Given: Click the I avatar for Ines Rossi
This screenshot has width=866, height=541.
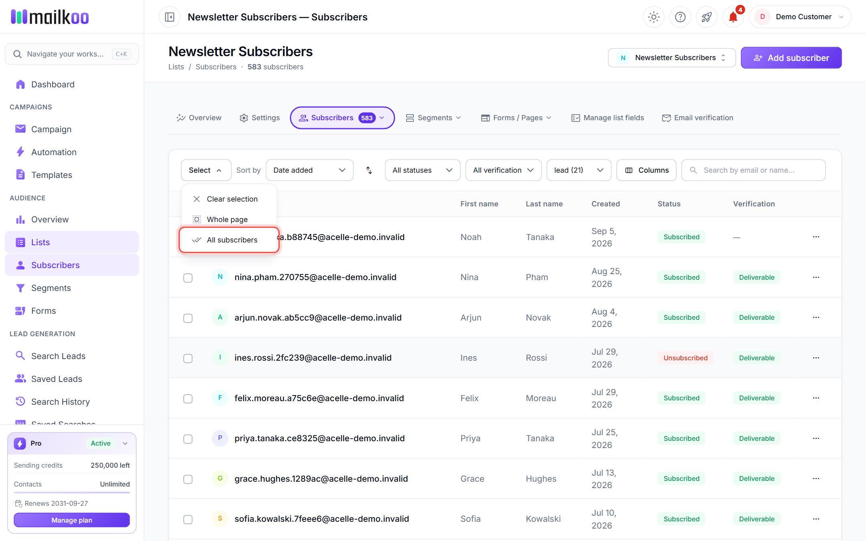Looking at the screenshot, I should (x=220, y=357).
